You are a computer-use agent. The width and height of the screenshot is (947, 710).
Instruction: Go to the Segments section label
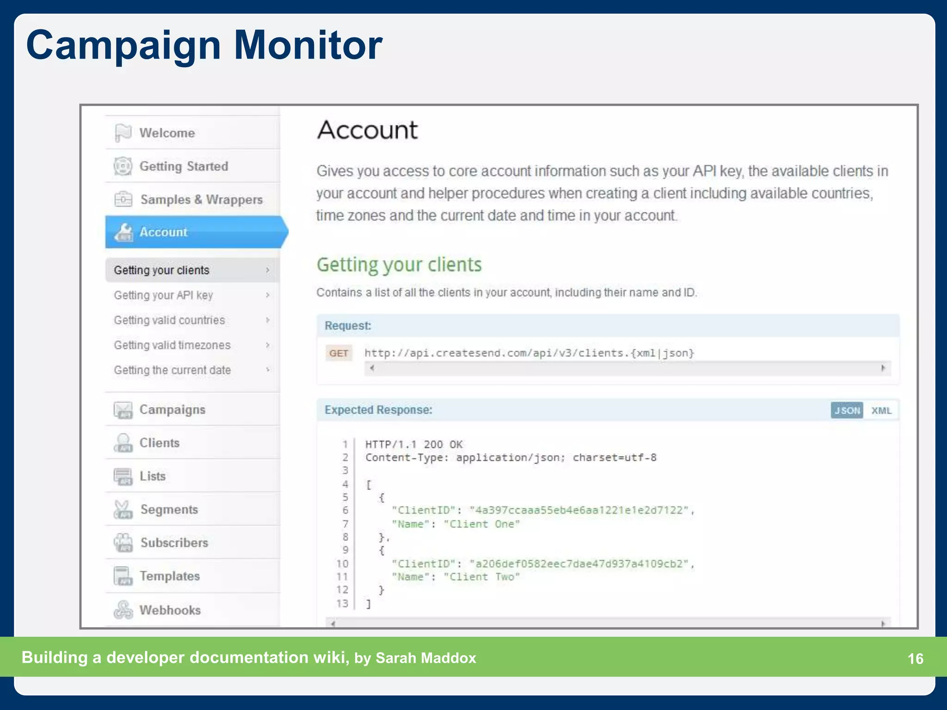[x=169, y=509]
